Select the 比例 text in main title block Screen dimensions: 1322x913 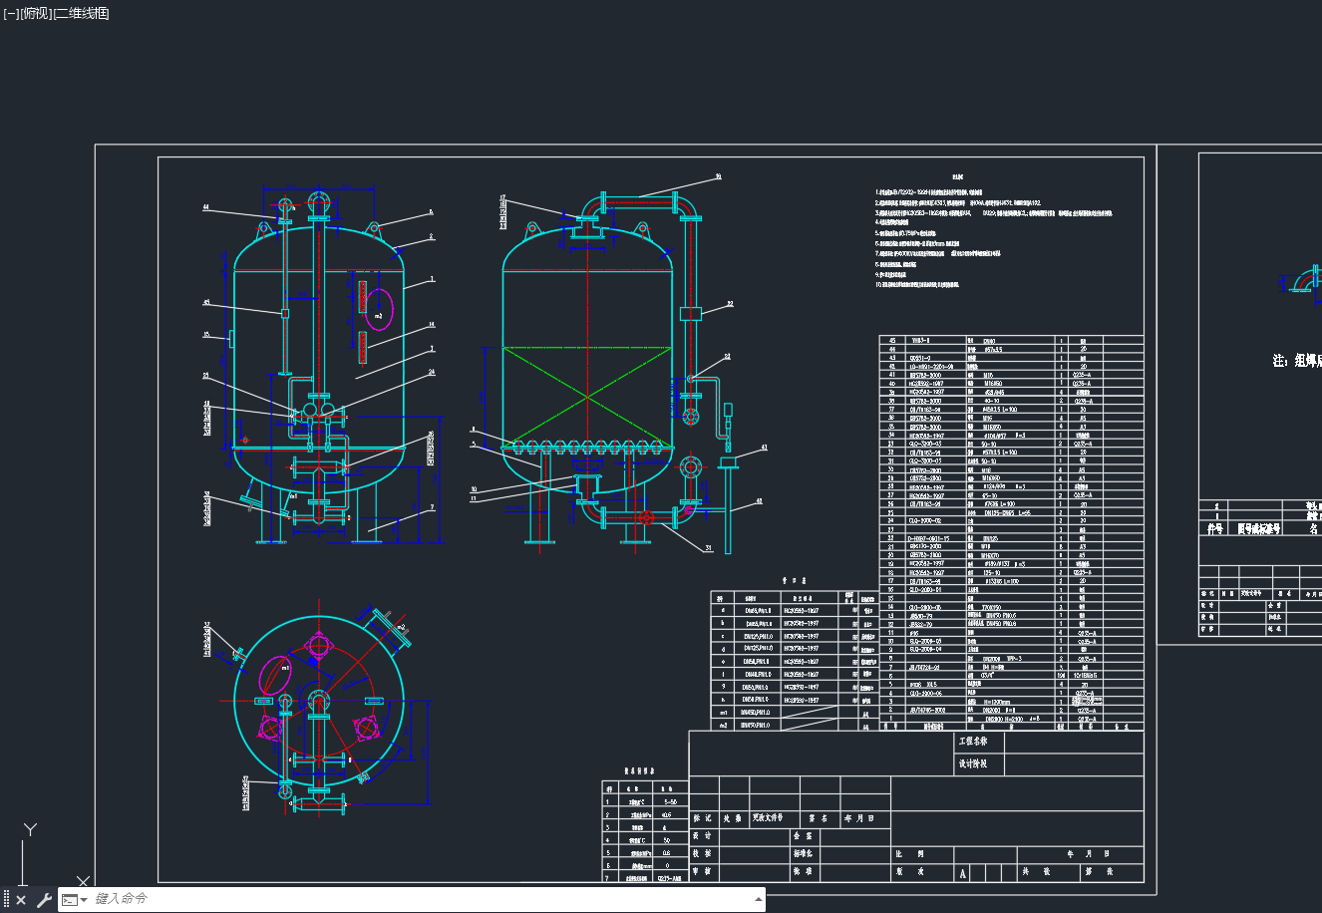tap(909, 854)
